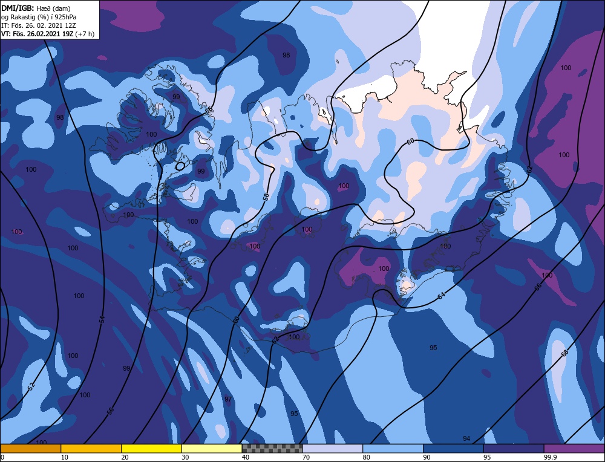The image size is (605, 462).
Task: Select the medium blue 90–95 legend swatch
Action: [x=453, y=449]
